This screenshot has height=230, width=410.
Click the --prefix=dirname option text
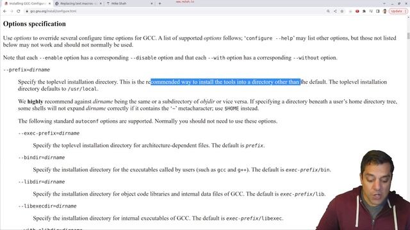26,70
